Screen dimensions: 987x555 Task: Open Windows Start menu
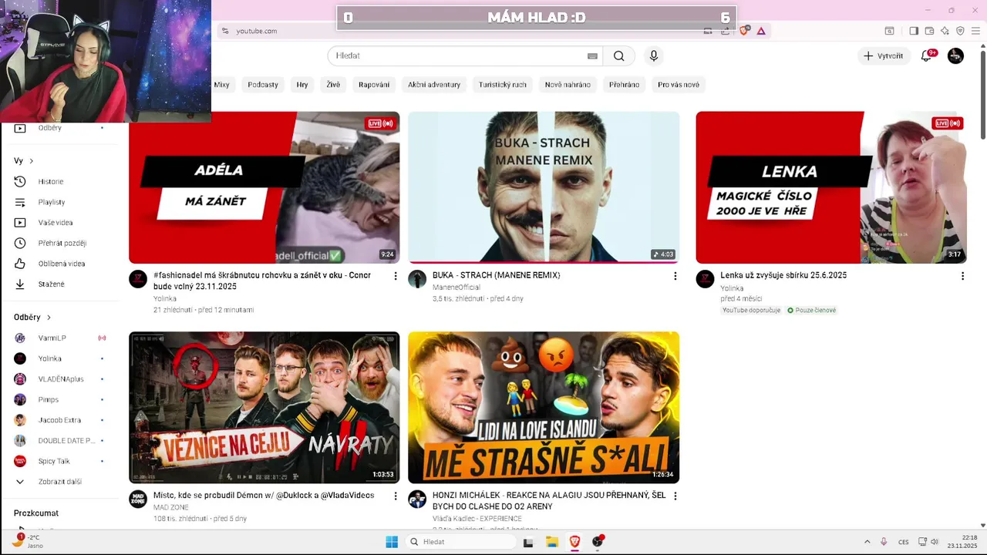coord(392,542)
